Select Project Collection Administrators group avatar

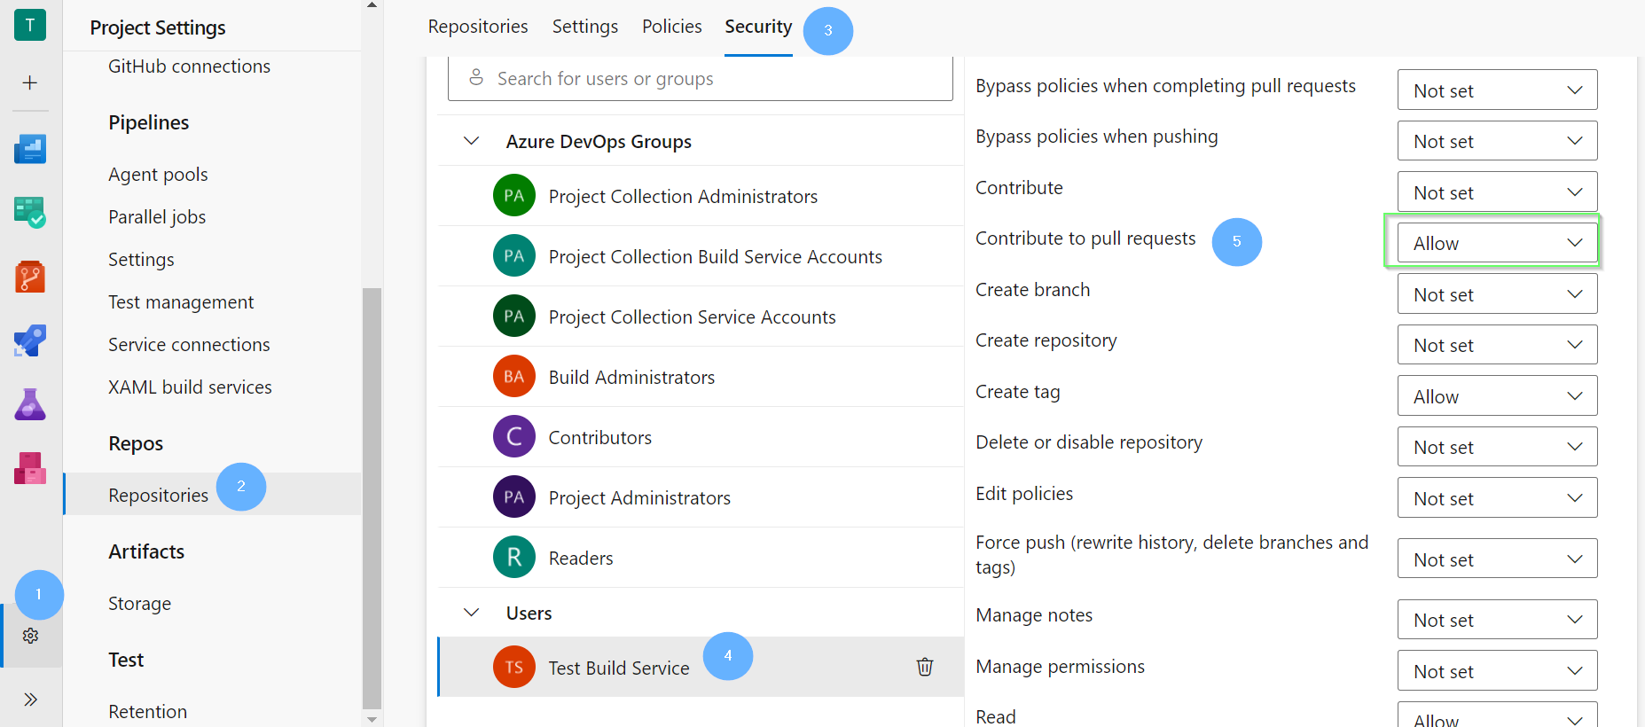pyautogui.click(x=514, y=196)
